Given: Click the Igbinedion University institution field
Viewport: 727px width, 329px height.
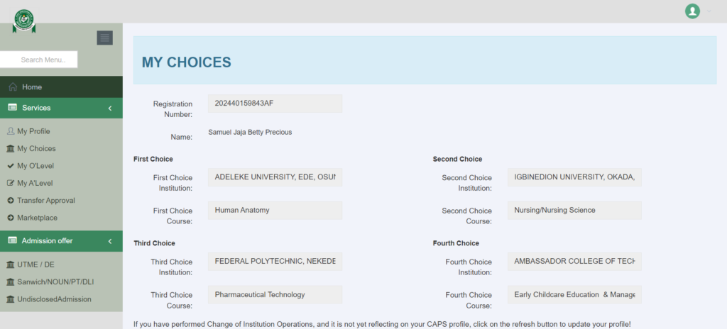Looking at the screenshot, I should click(574, 177).
